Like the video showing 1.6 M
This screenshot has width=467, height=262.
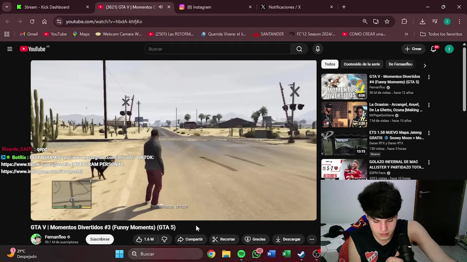(x=145, y=239)
